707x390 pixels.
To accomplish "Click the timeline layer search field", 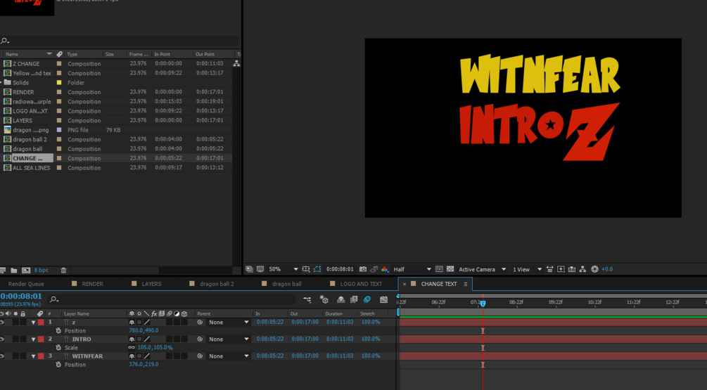I will pos(172,299).
